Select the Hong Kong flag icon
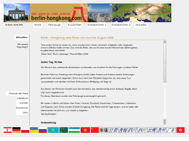This screenshot has height=141, width=189. tap(180, 130)
